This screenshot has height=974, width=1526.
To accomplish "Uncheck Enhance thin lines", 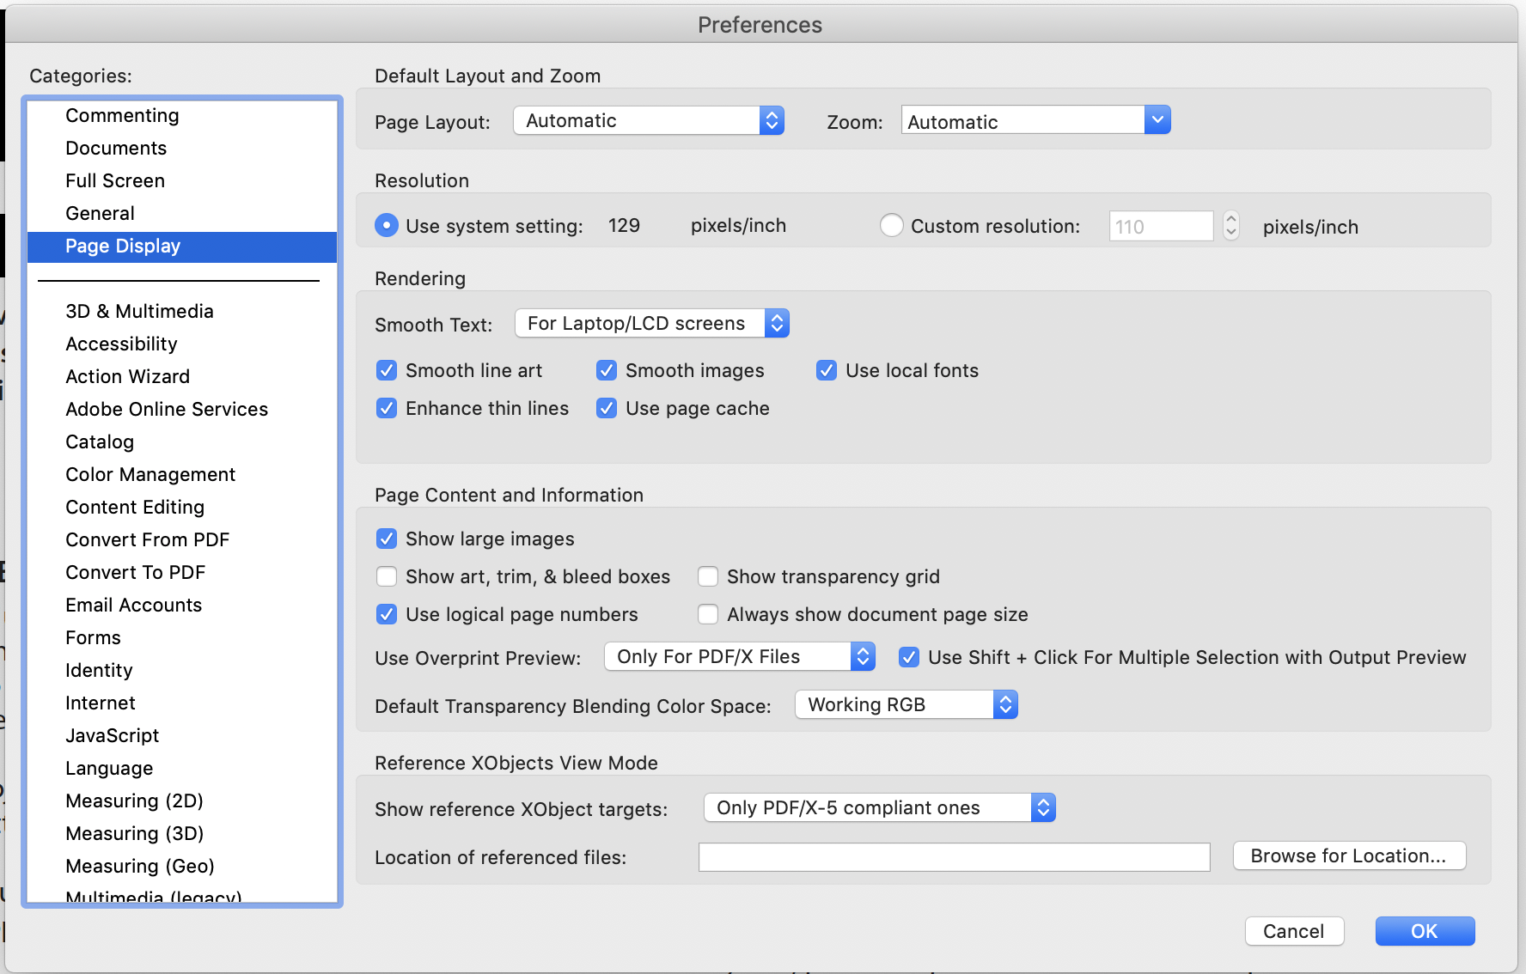I will (387, 408).
